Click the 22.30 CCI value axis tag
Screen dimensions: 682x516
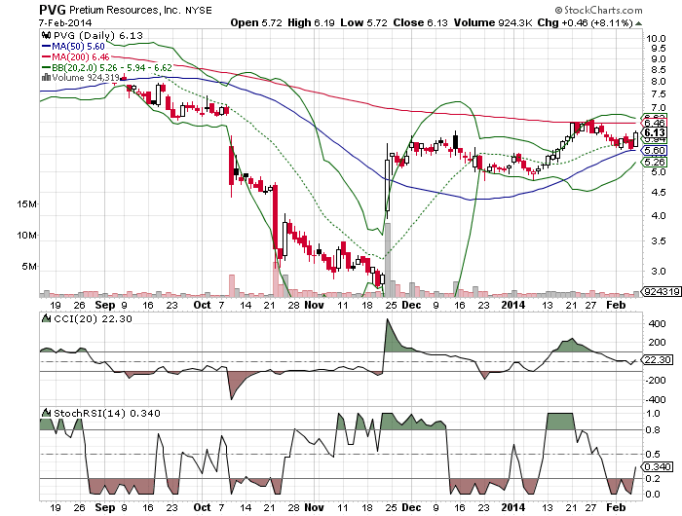[x=658, y=360]
